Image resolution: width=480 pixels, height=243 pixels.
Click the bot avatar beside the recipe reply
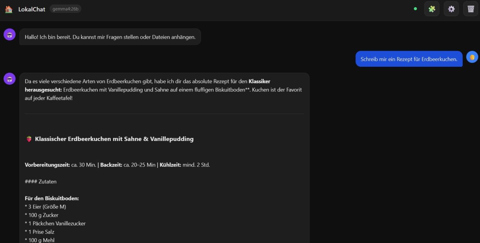coord(9,79)
